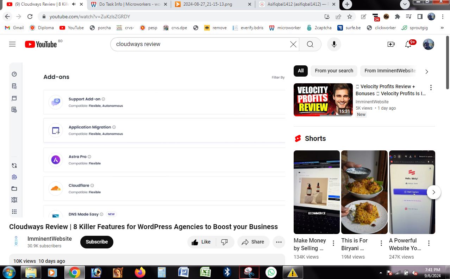Open the YouTube account avatar menu
This screenshot has width=450, height=279.
429,44
